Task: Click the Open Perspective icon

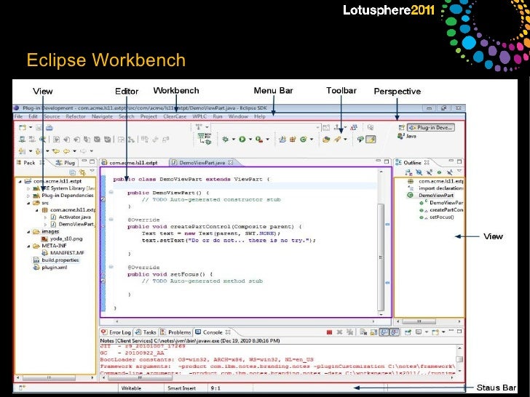Action: point(401,128)
